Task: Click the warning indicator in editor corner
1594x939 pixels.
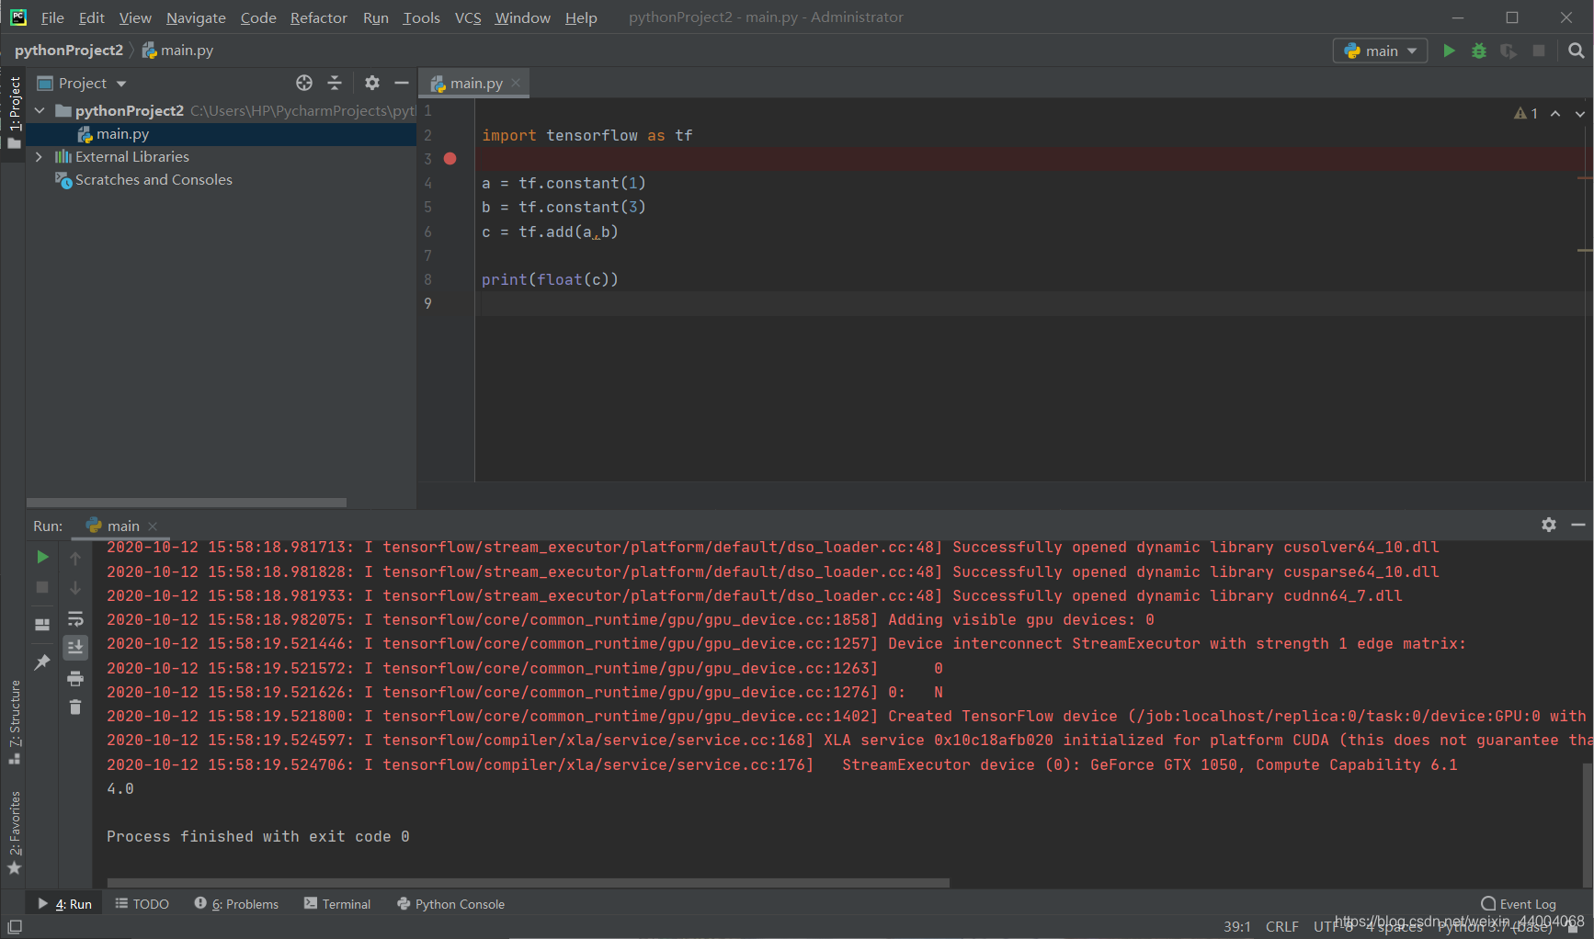Action: pos(1526,113)
